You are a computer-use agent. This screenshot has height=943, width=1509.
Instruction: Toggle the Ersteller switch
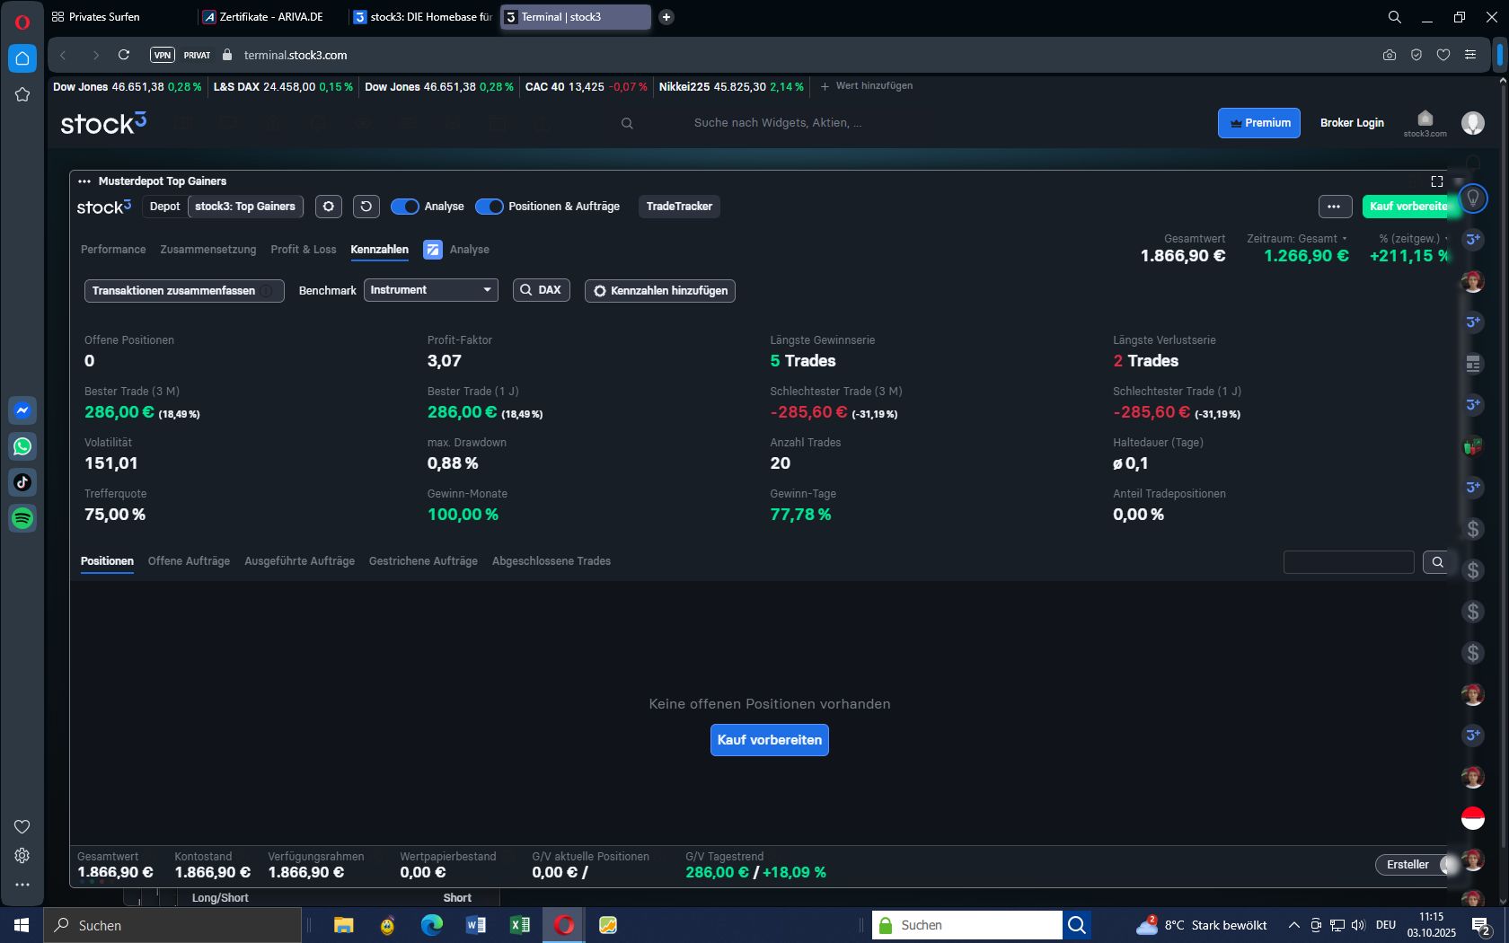coord(1446,865)
